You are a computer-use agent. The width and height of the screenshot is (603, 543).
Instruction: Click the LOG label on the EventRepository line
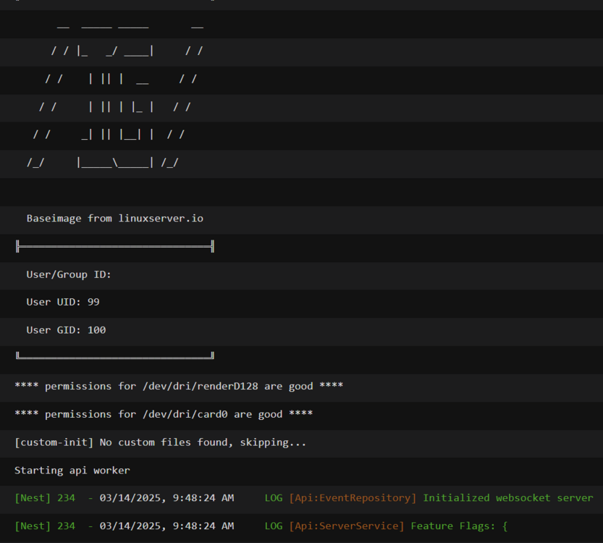point(274,498)
